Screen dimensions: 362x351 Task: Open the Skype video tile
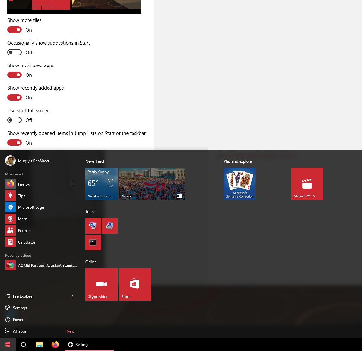(x=101, y=285)
